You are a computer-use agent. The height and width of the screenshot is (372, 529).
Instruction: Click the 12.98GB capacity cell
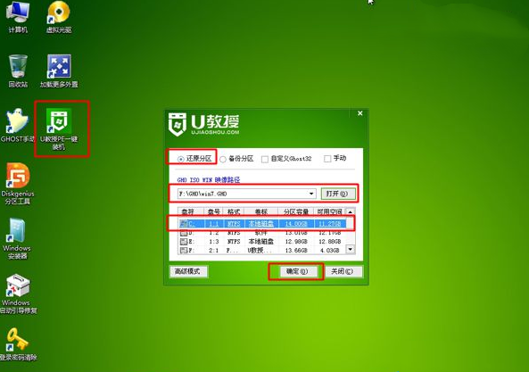(296, 242)
